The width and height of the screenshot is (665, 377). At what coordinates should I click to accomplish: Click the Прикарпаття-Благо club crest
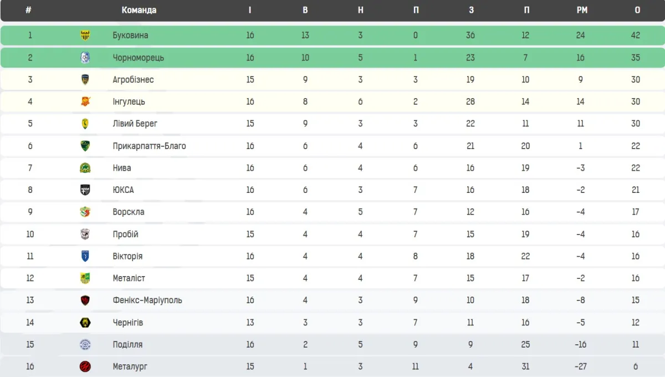(x=85, y=146)
